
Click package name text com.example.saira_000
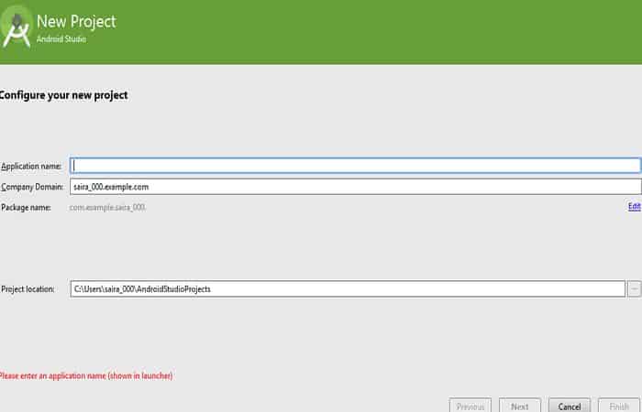tap(107, 208)
